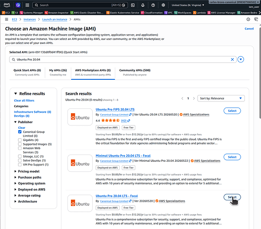Click the purple Amazon Q icon in top bar
261x229 pixels.
click(18, 5)
